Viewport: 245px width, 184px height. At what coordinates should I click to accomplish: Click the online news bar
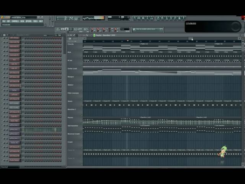pyautogui.click(x=147, y=30)
